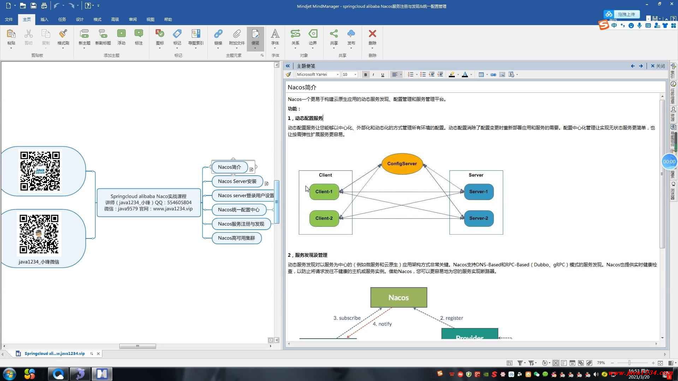Click the Undo arrow in title bar
Viewport: 678px width, 381px height.
(x=56, y=6)
